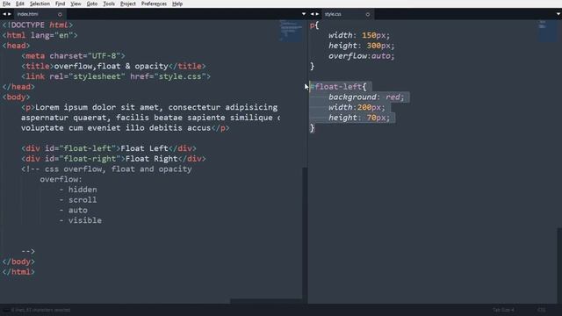Click the div id="float-right" line
This screenshot has height=316, width=562.
(113, 159)
